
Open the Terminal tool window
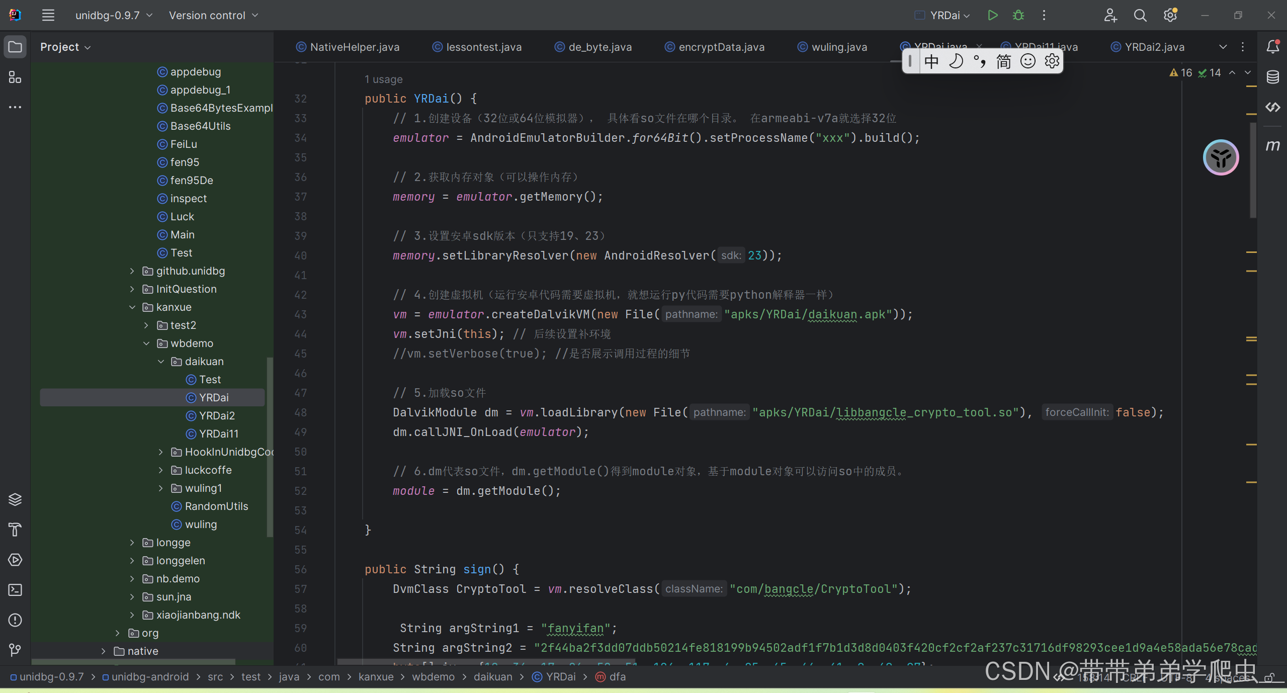(x=15, y=590)
